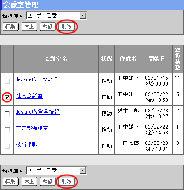Open the desknet's営業情報 link
The width and height of the screenshot is (184, 190).
click(37, 112)
